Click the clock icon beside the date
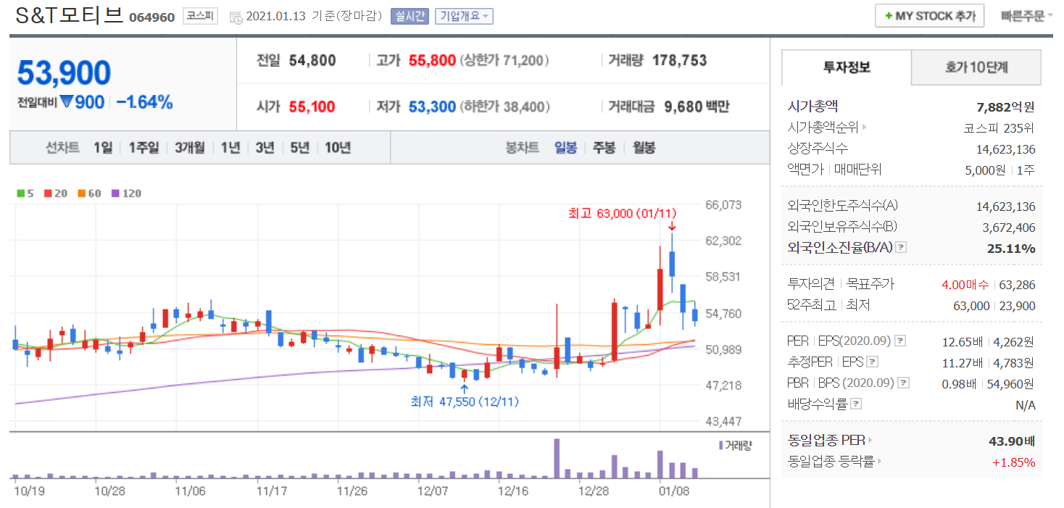Screen dimensions: 1064x508 pyautogui.click(x=236, y=17)
